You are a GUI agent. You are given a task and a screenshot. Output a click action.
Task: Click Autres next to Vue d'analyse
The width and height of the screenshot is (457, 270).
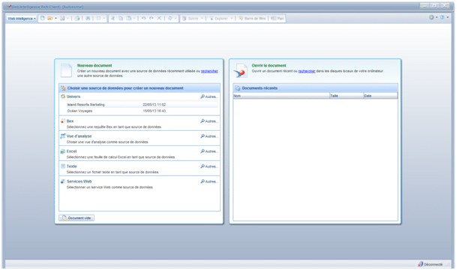click(209, 136)
